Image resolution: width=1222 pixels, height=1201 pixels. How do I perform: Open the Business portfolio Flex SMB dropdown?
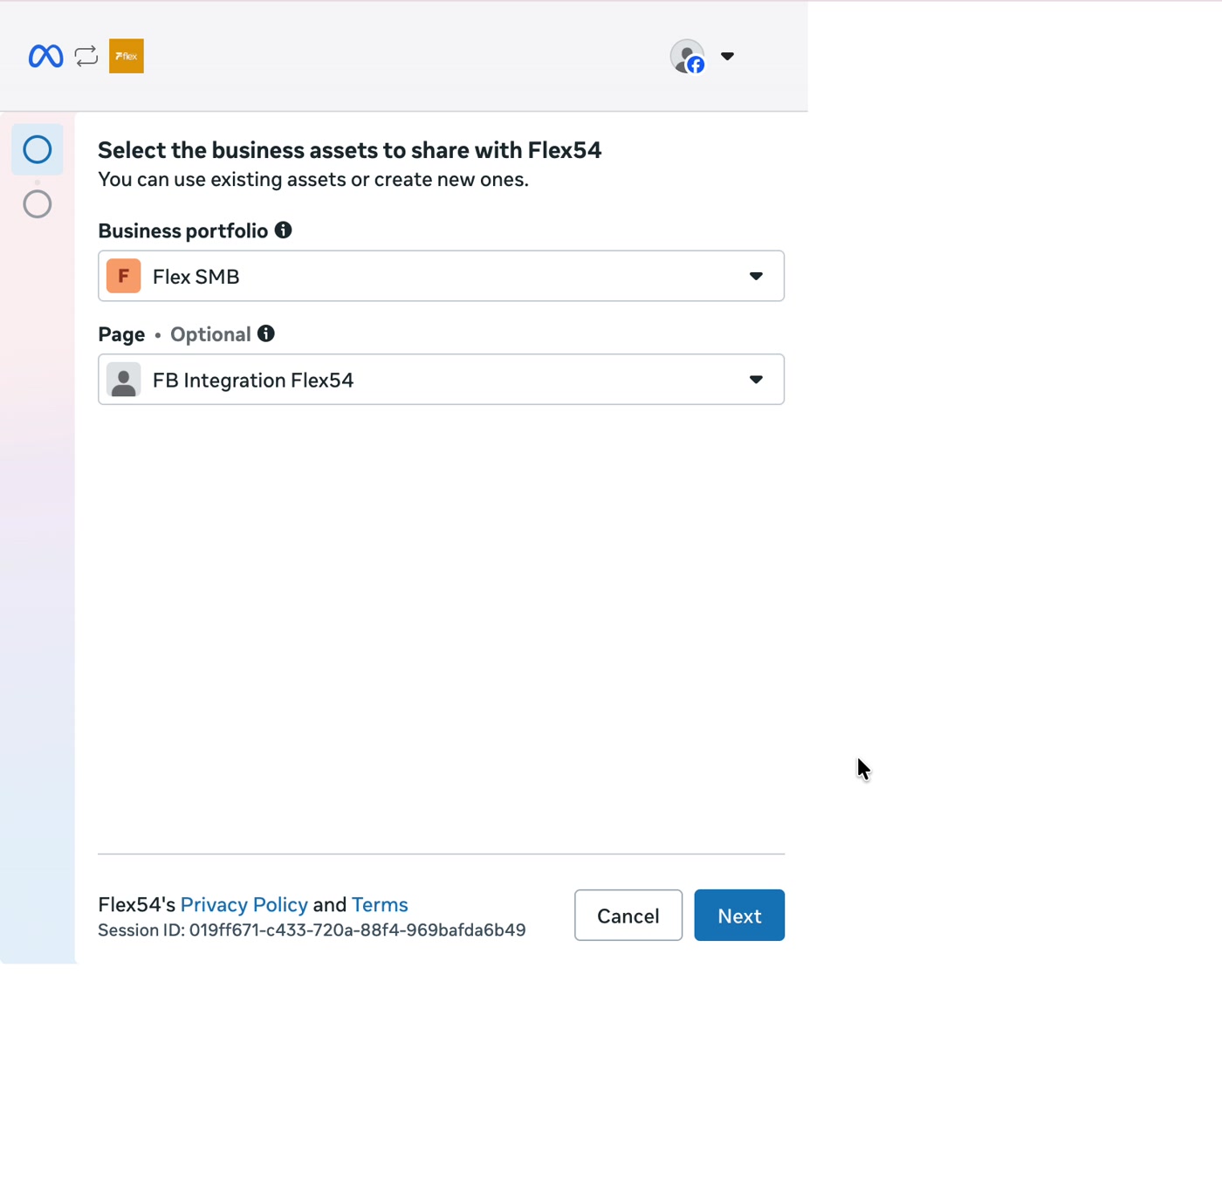(441, 276)
